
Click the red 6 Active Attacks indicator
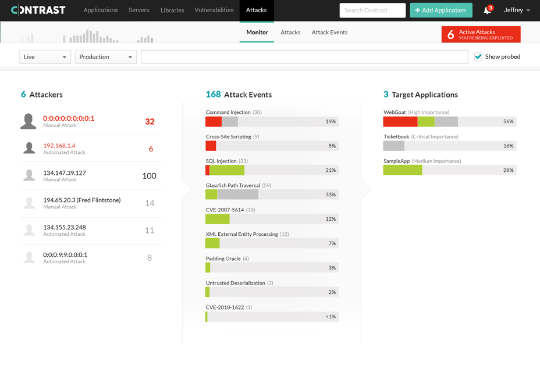(481, 35)
